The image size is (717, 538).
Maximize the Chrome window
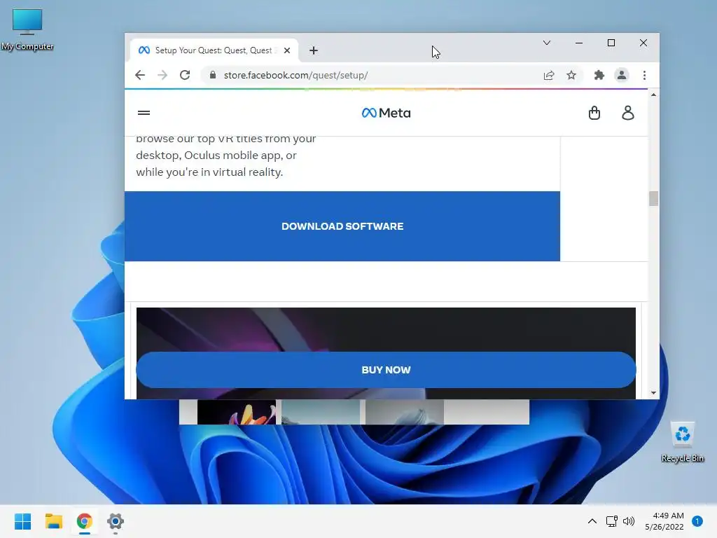click(611, 43)
